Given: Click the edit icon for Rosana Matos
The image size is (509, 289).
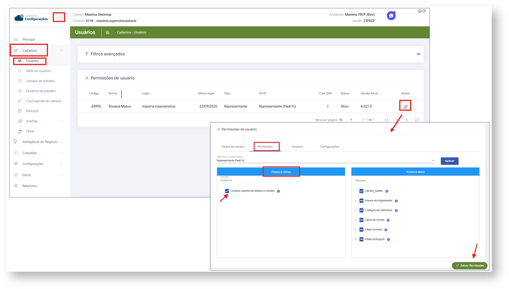Looking at the screenshot, I should point(405,107).
